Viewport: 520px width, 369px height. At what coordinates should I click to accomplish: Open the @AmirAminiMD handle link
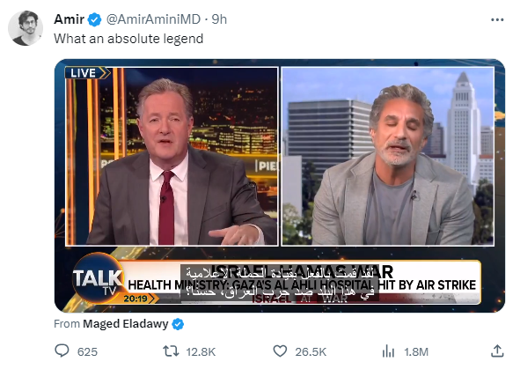(x=153, y=19)
